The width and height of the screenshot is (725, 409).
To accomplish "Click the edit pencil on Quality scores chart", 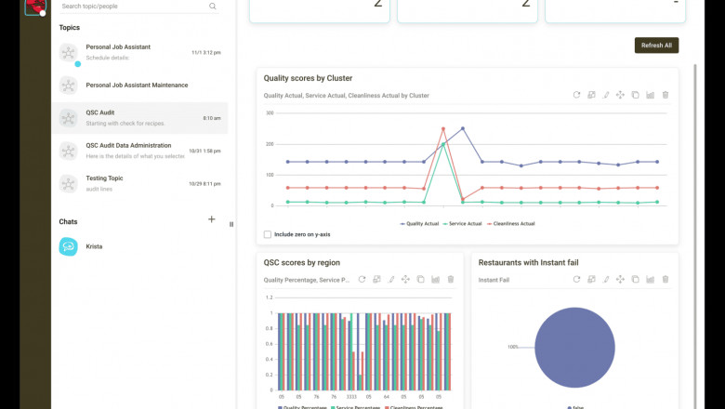I will coord(606,95).
